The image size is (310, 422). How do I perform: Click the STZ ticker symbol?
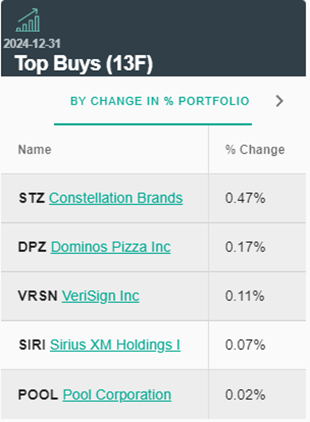point(32,198)
